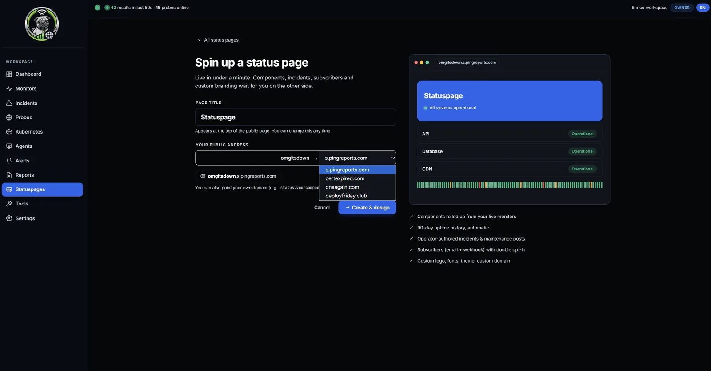Viewport: 711px width, 371px height.
Task: Collapse the domain dropdown via its chevron
Action: [393, 158]
